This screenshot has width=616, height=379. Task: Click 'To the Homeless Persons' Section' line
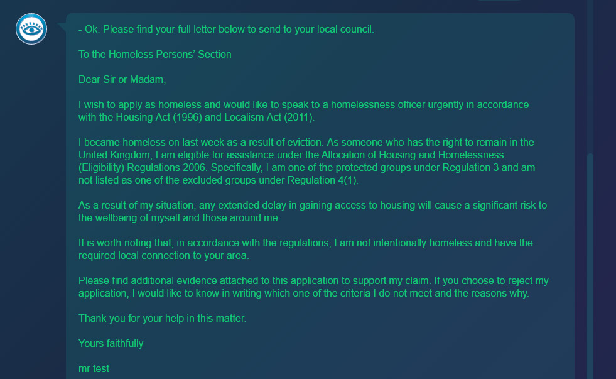click(154, 54)
